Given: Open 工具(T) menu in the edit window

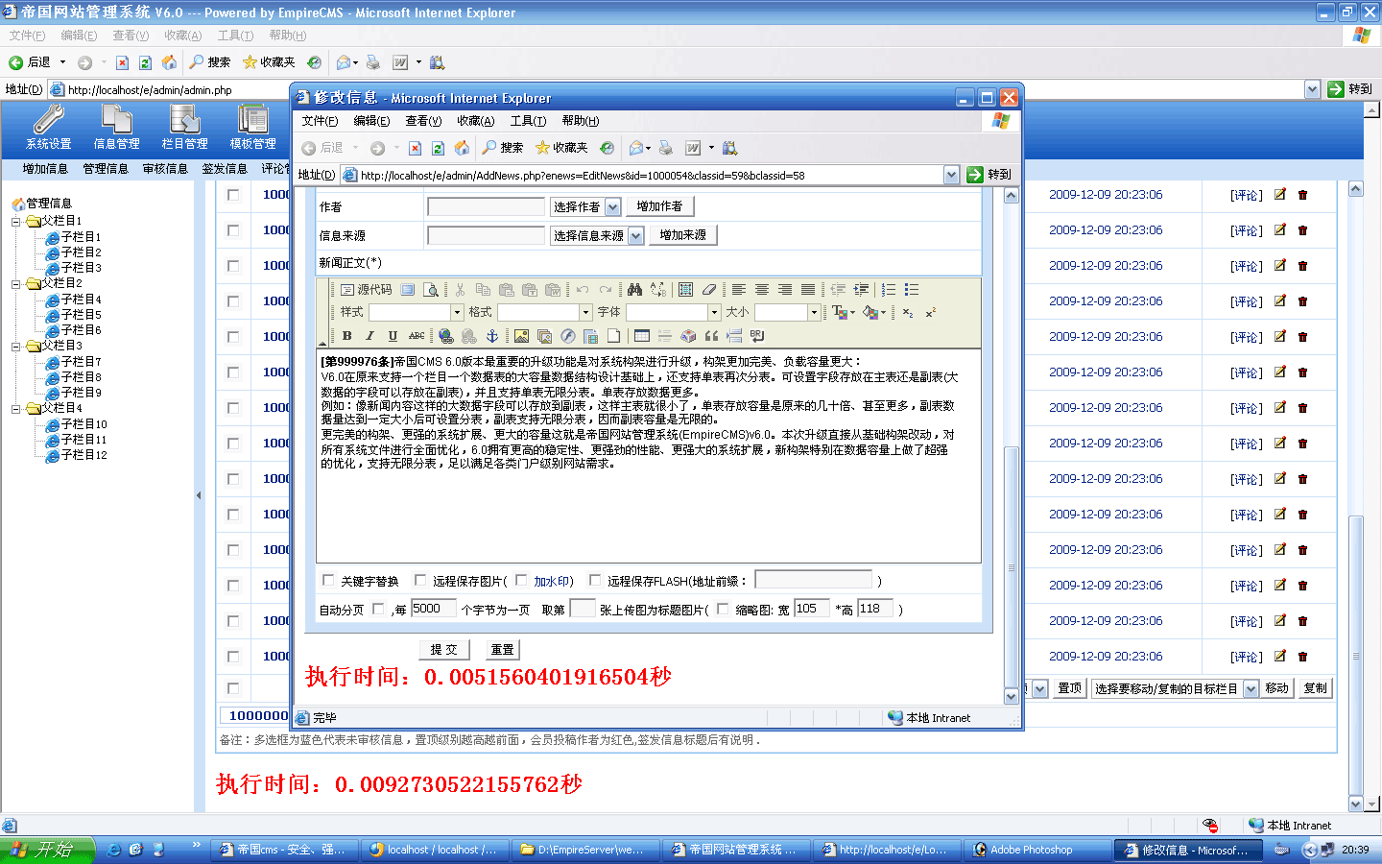Looking at the screenshot, I should click(x=528, y=121).
